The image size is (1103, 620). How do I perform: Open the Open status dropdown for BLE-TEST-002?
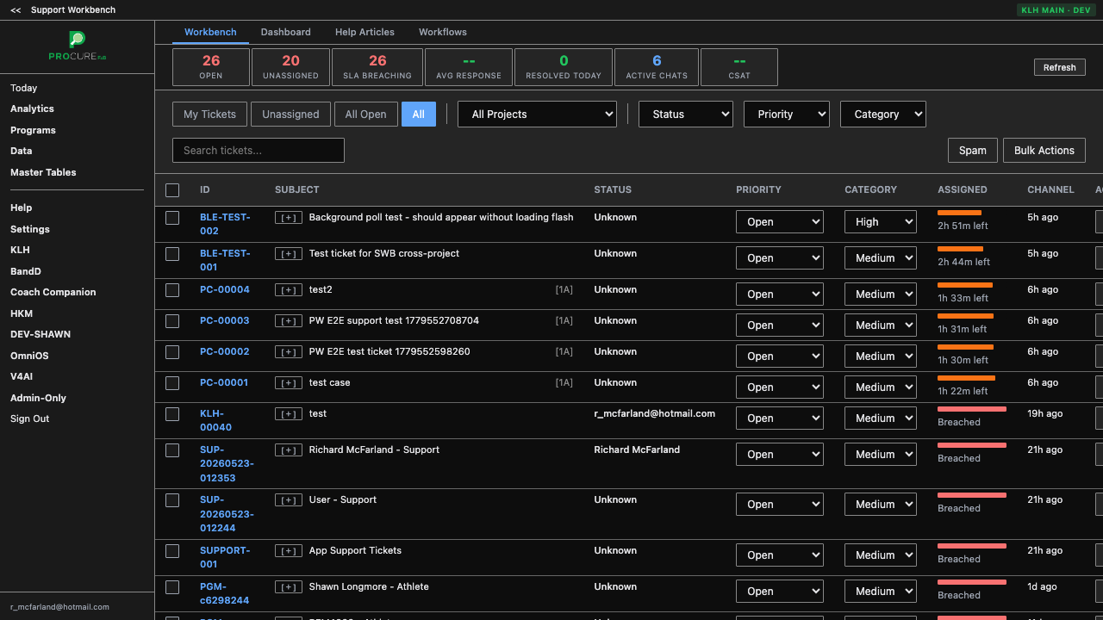click(x=780, y=222)
